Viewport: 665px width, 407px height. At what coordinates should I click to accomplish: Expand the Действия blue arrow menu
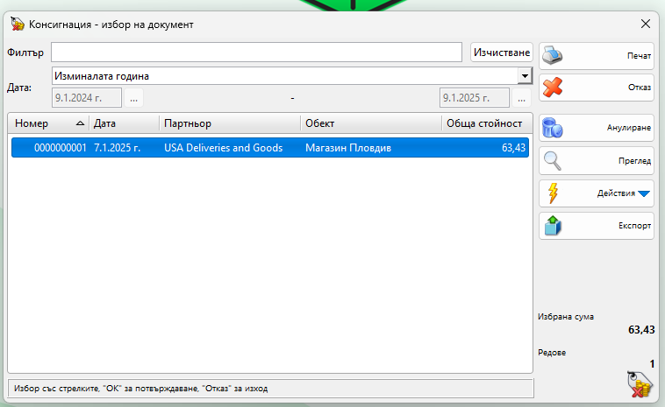tap(644, 193)
